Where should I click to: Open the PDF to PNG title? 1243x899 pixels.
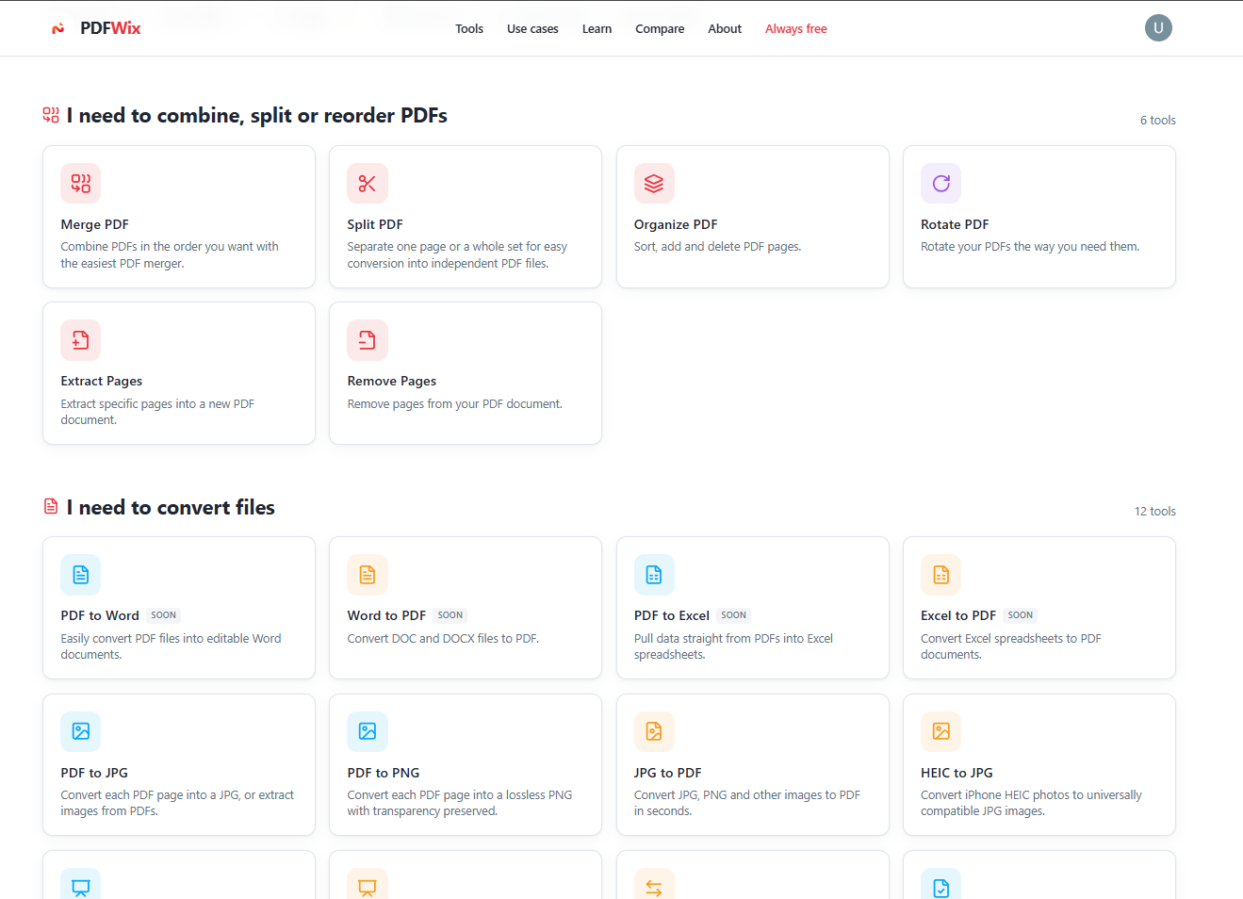click(x=384, y=773)
